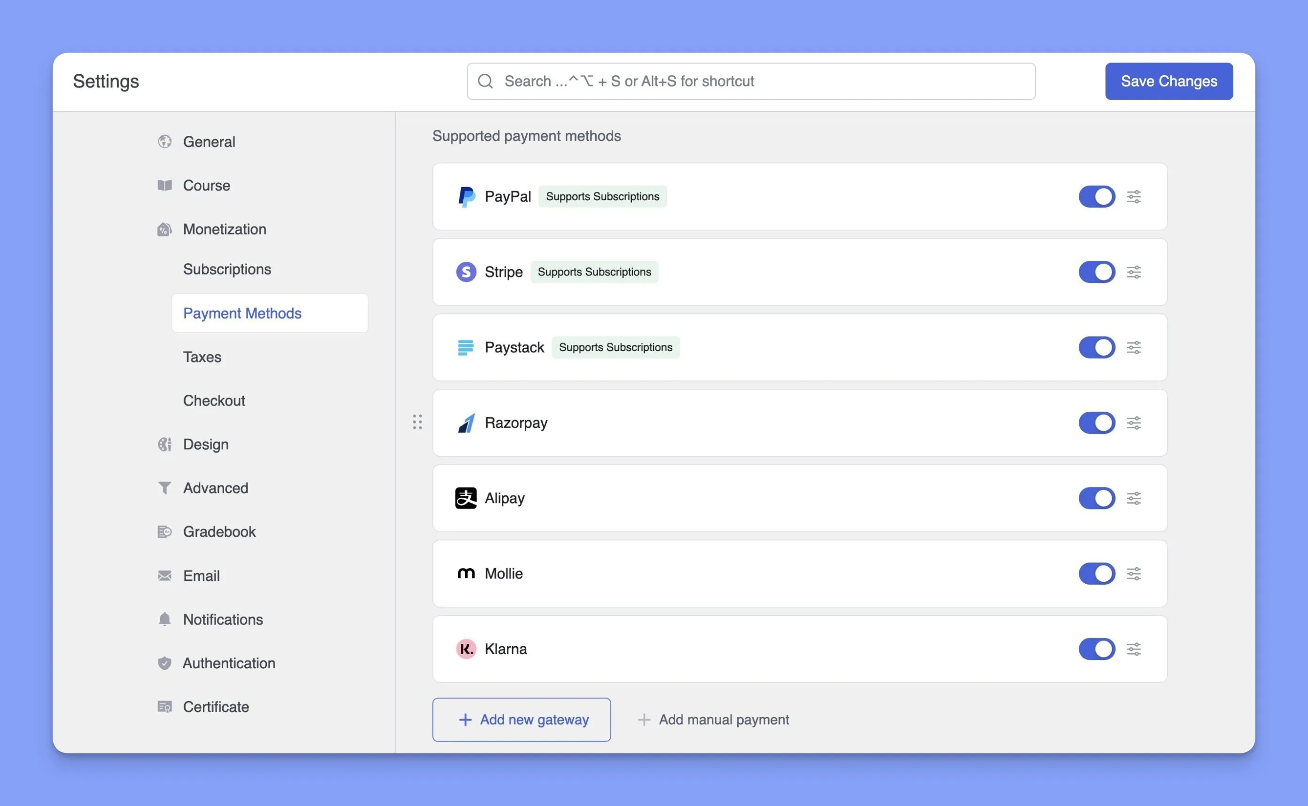Click the Stripe logo icon

click(x=466, y=273)
